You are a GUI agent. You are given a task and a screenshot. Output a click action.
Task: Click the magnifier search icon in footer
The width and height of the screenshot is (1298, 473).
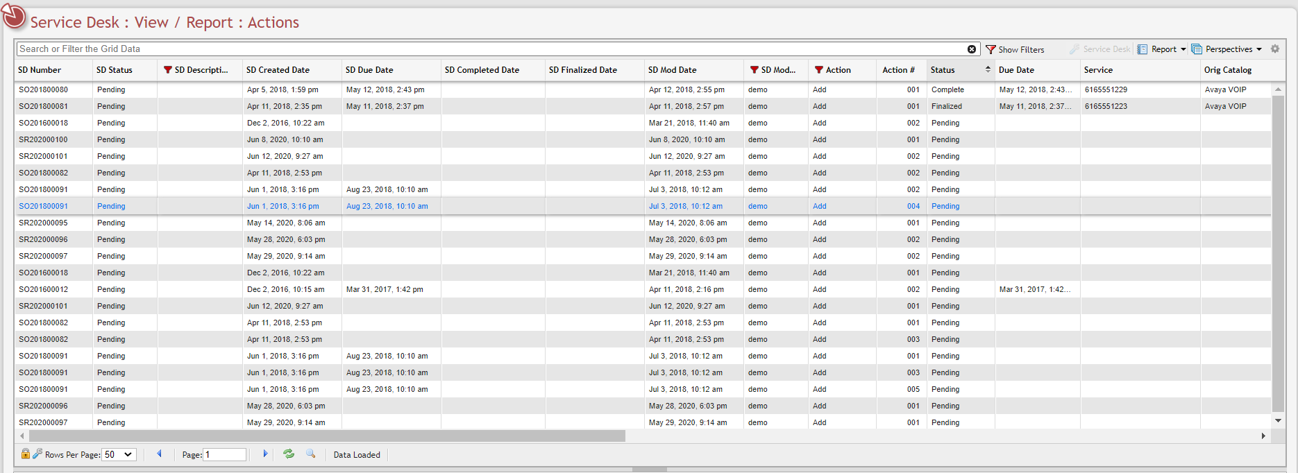point(311,454)
